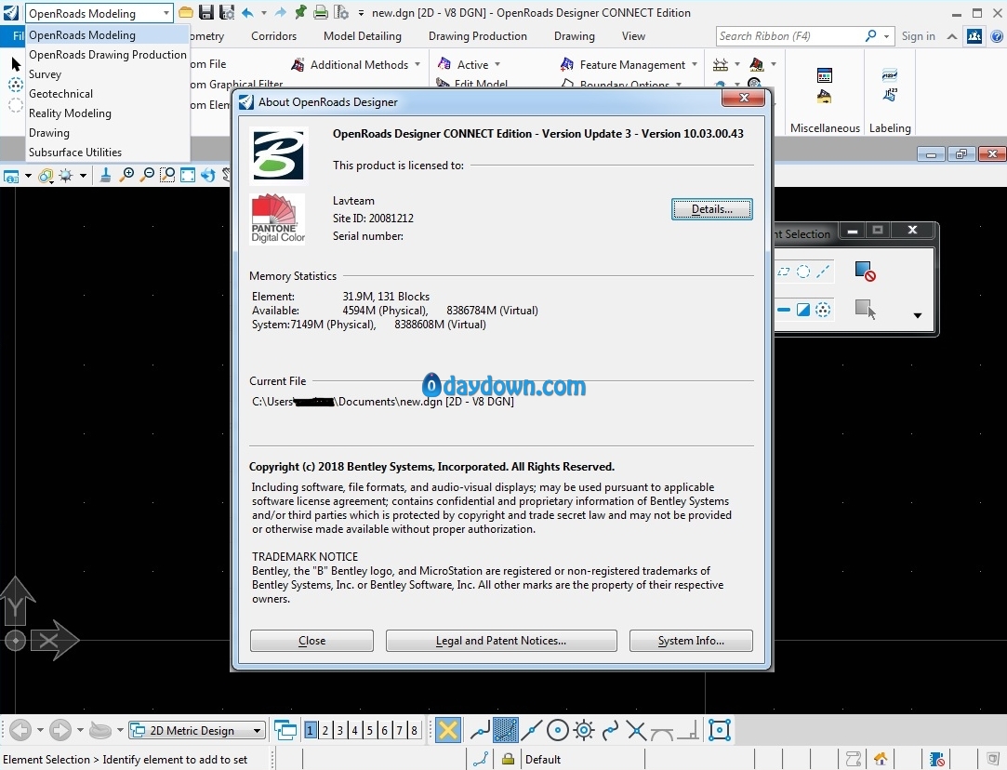Select Survey workflow from the list

point(108,73)
